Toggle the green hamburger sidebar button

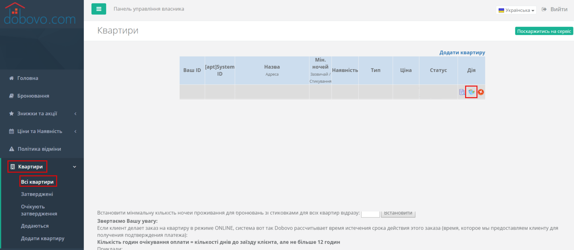[x=99, y=9]
